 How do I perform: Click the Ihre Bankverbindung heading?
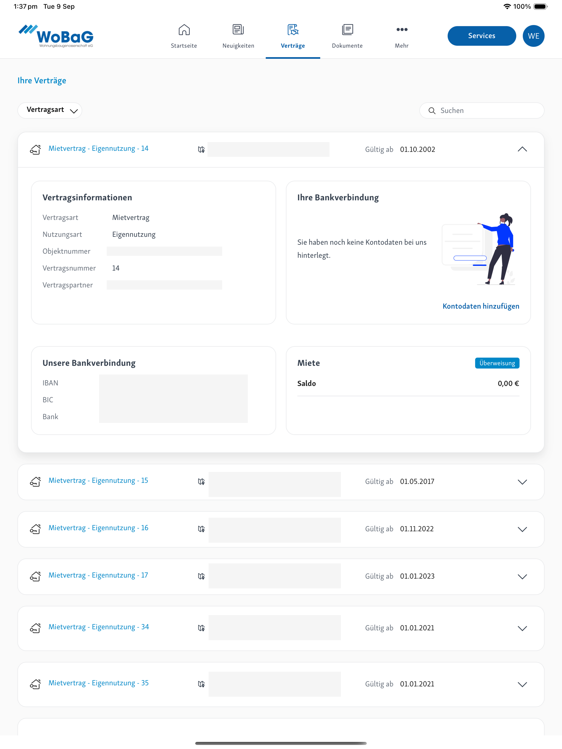pos(338,198)
